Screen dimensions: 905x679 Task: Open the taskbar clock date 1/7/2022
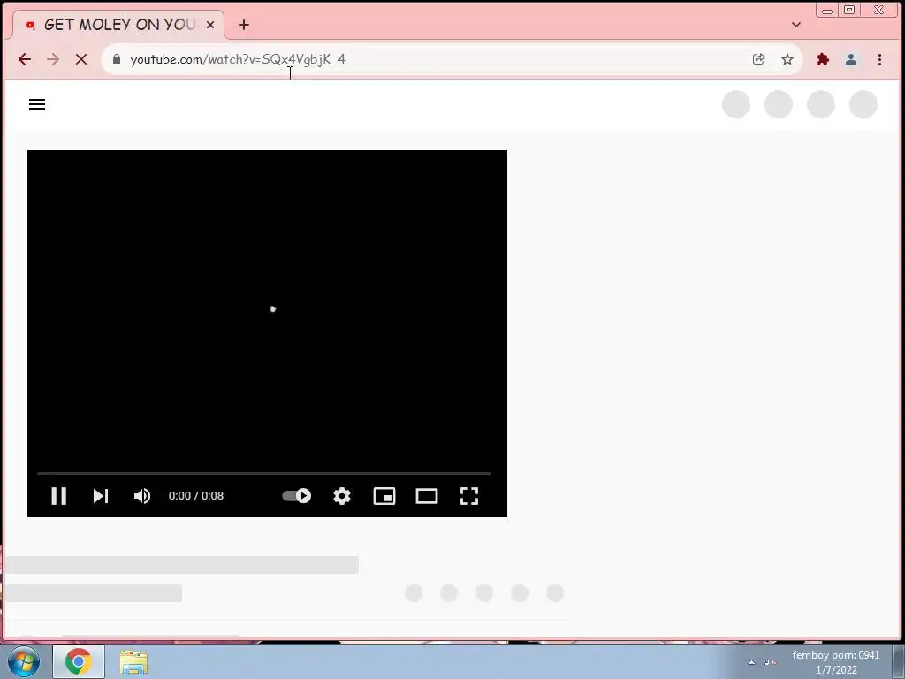coord(836,670)
